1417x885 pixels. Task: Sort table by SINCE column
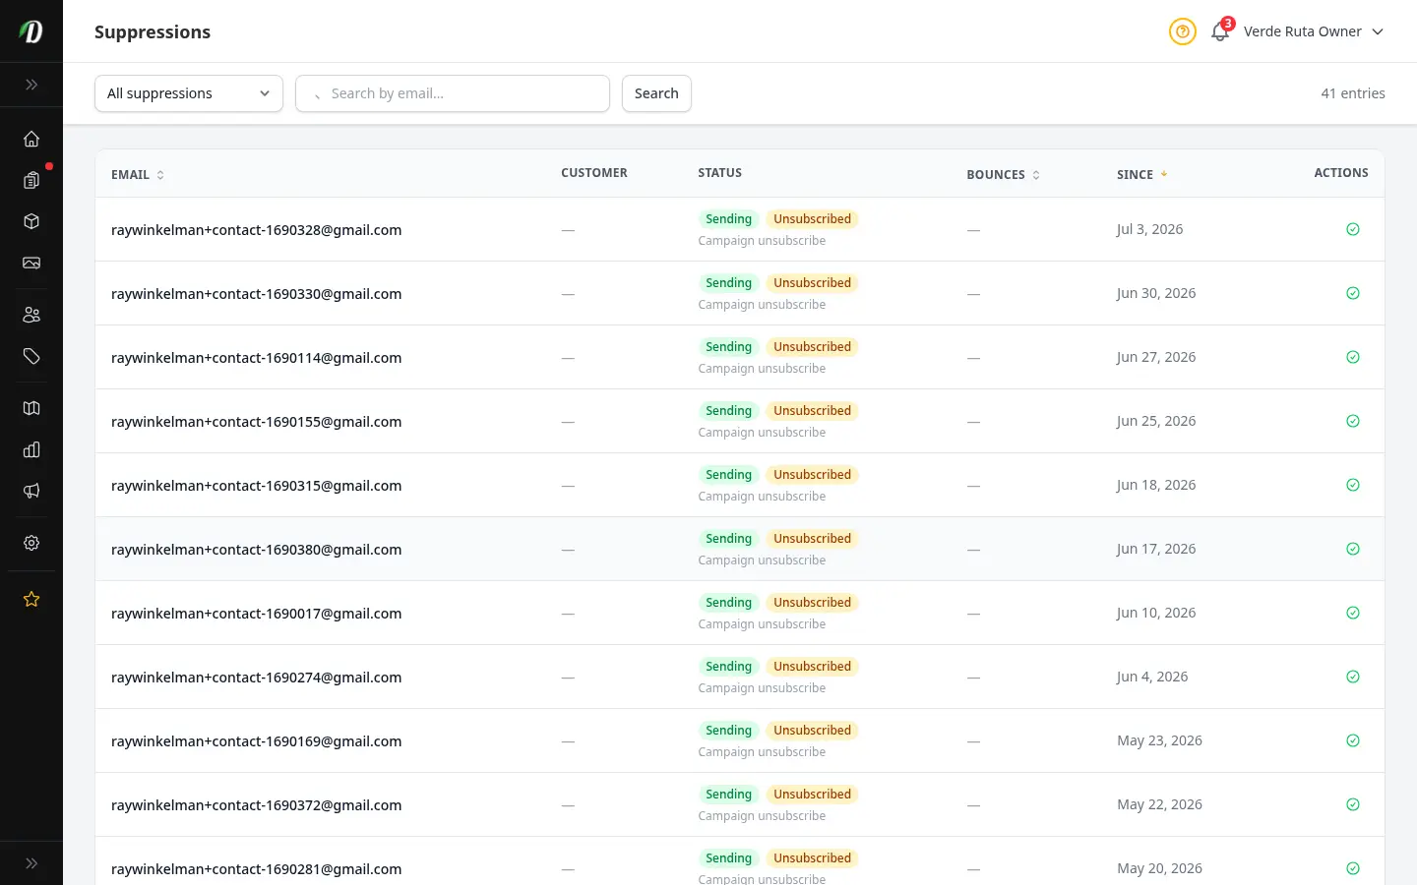click(1141, 174)
